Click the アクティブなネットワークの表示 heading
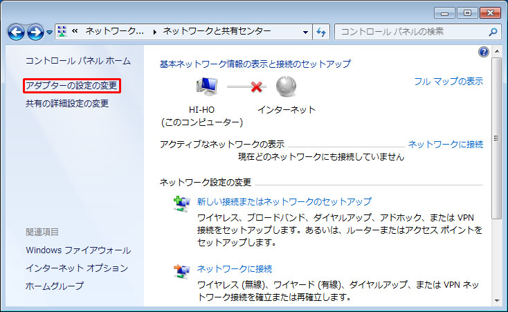This screenshot has height=312, width=508. pyautogui.click(x=222, y=144)
